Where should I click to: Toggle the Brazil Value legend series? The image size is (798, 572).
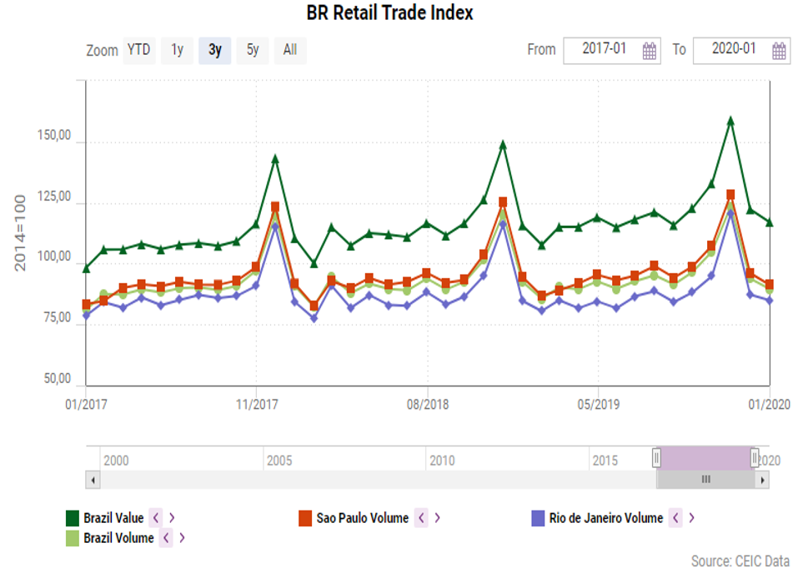point(113,518)
